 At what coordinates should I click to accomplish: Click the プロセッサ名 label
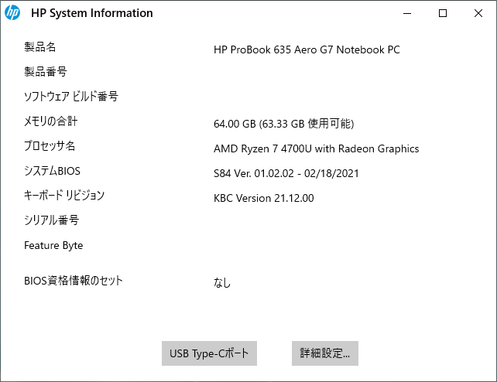(x=50, y=146)
